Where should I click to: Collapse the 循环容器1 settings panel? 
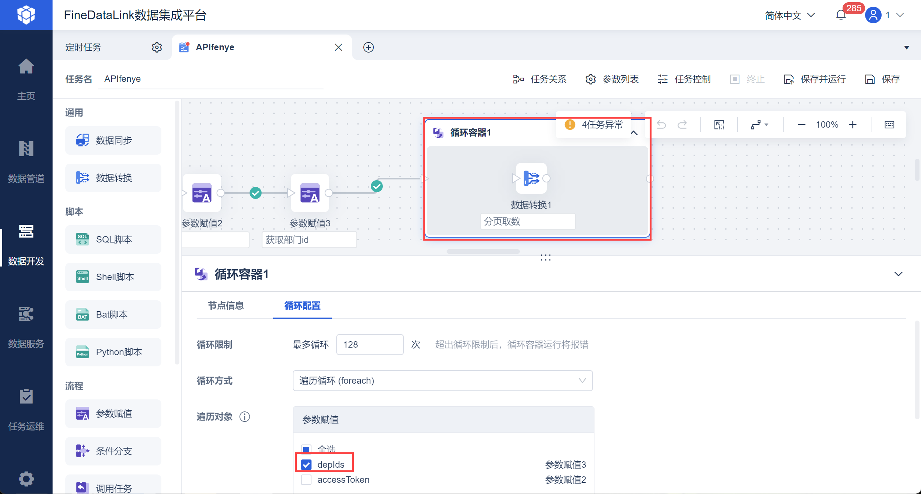click(x=898, y=274)
